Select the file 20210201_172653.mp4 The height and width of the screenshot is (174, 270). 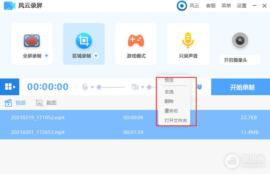(x=38, y=132)
